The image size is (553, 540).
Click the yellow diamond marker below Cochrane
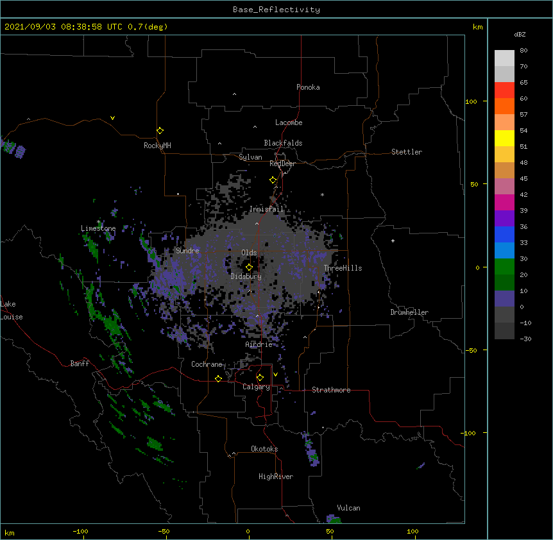218,378
